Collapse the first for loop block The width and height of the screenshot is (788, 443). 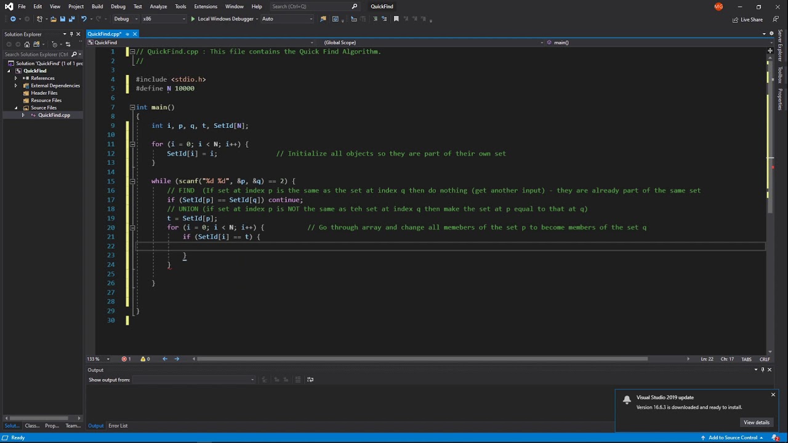click(132, 145)
